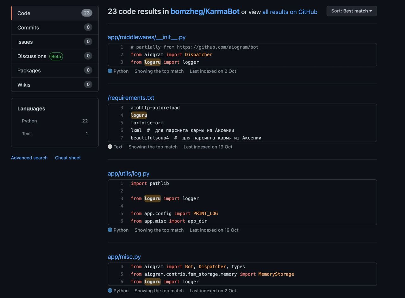Click 'Last indexed on 19 Oct' under requirements.txt
405x298 pixels.
coord(208,147)
